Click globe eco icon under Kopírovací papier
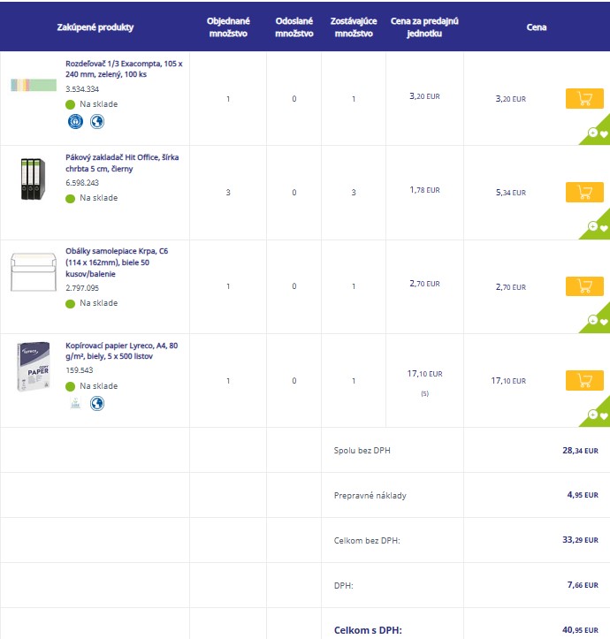610x639 pixels. 97,403
